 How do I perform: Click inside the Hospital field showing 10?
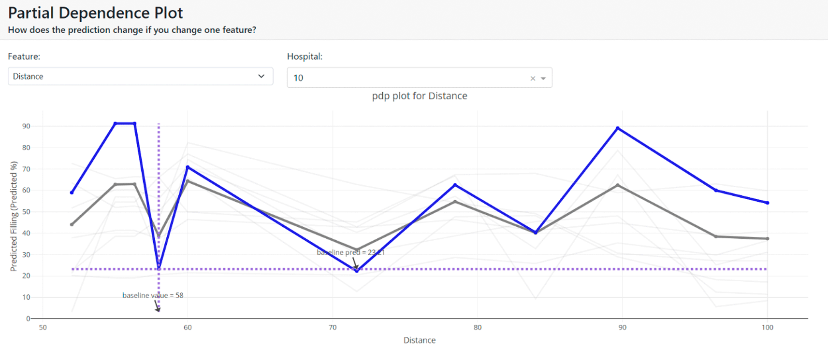(x=406, y=78)
